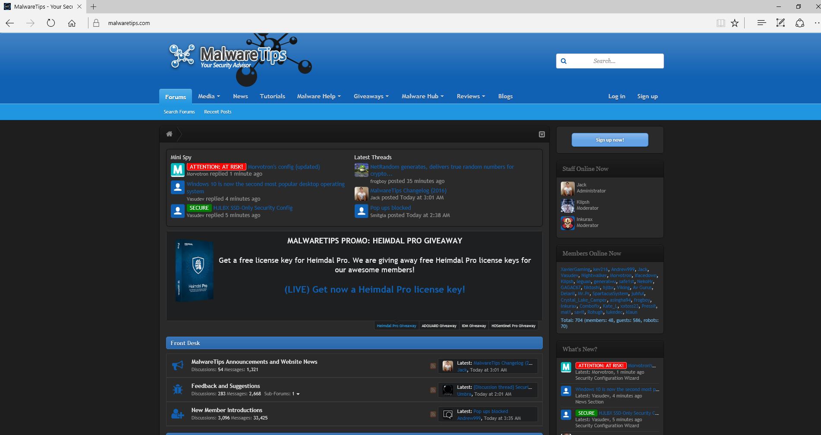The width and height of the screenshot is (821, 435).
Task: Open the Blogs section
Action: pyautogui.click(x=505, y=96)
